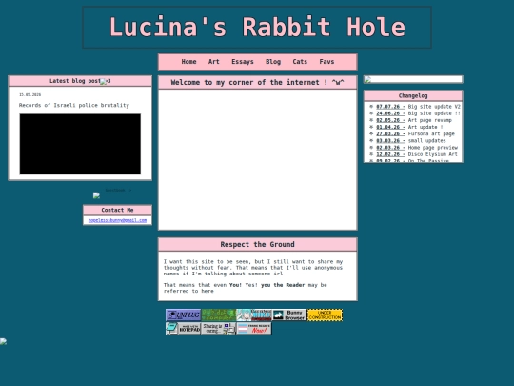The image size is (514, 386).
Task: Click the broken image in the right-column banner
Action: coord(367,79)
